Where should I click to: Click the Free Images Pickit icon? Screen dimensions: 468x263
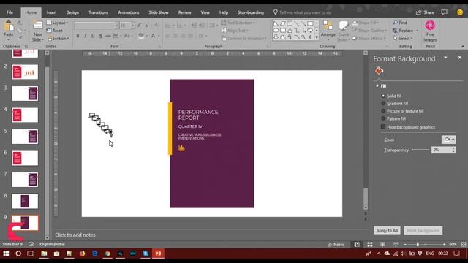coord(430,31)
